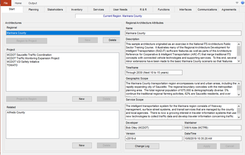Screen dimensions: 245x155
Task: Open the Home ribbon tab
Action: (x=18, y=3)
